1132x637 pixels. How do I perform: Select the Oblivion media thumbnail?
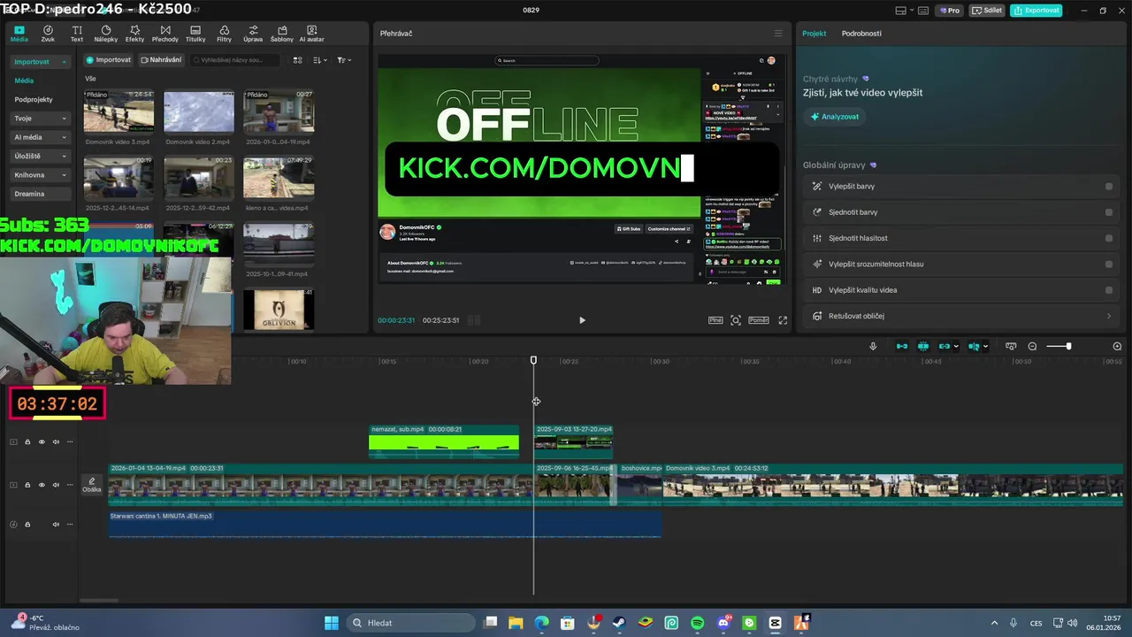click(x=279, y=310)
